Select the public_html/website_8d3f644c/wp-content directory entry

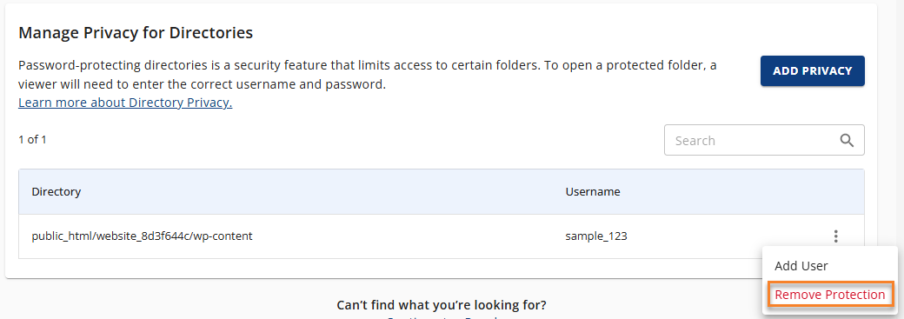pos(142,236)
